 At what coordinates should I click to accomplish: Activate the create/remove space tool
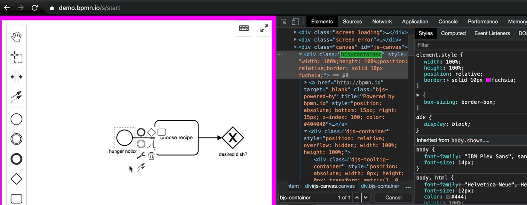(x=16, y=77)
